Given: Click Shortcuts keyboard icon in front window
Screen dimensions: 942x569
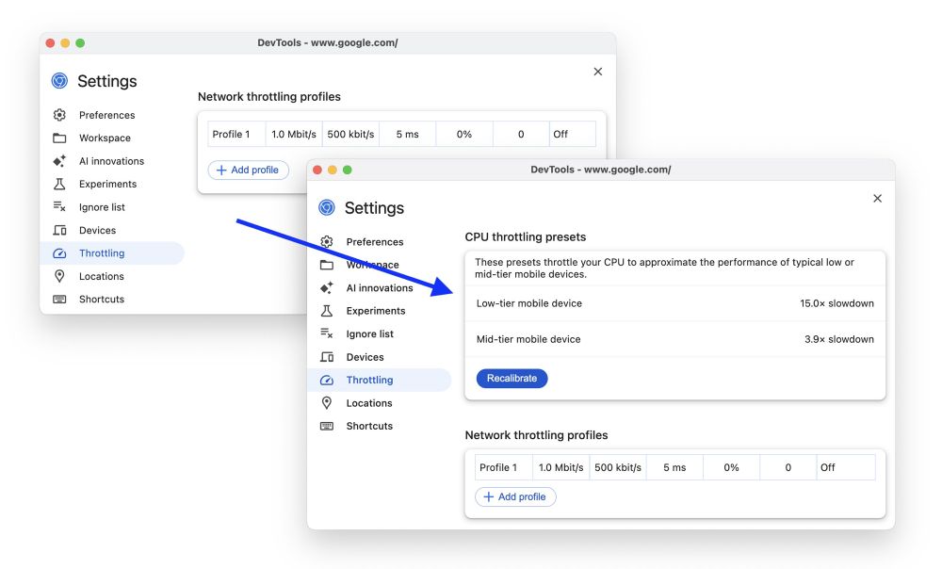Looking at the screenshot, I should tap(327, 426).
